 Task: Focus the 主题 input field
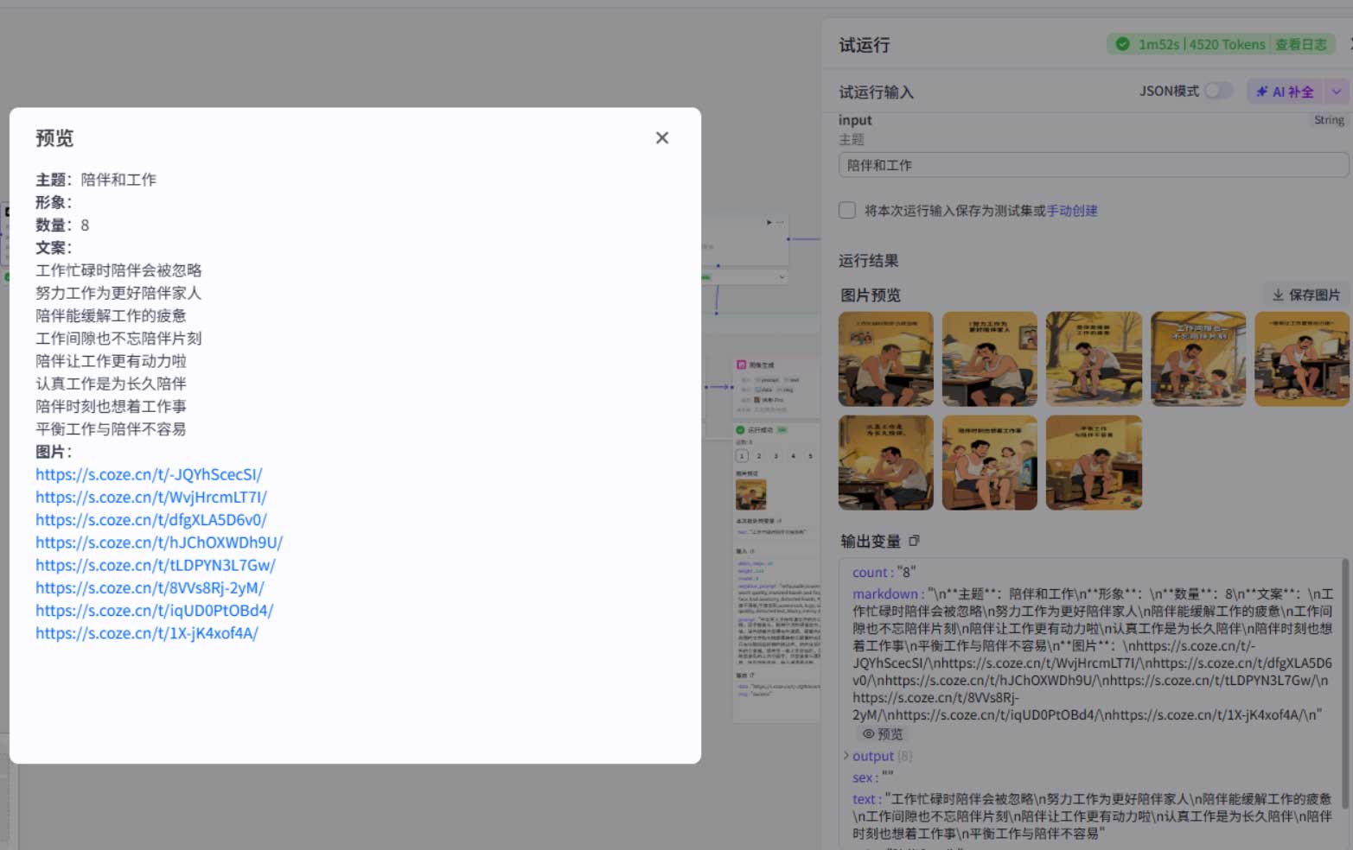pos(1093,165)
